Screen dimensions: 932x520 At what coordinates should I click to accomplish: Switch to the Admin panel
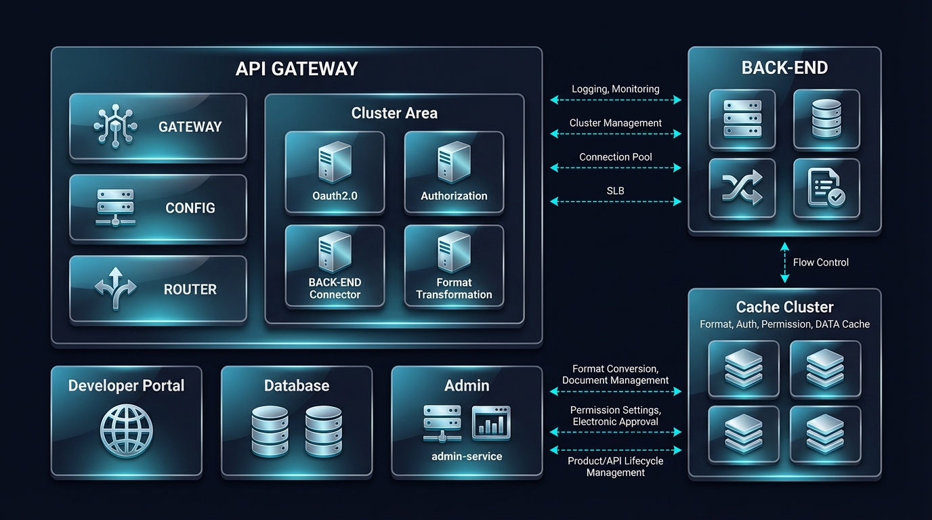click(467, 385)
